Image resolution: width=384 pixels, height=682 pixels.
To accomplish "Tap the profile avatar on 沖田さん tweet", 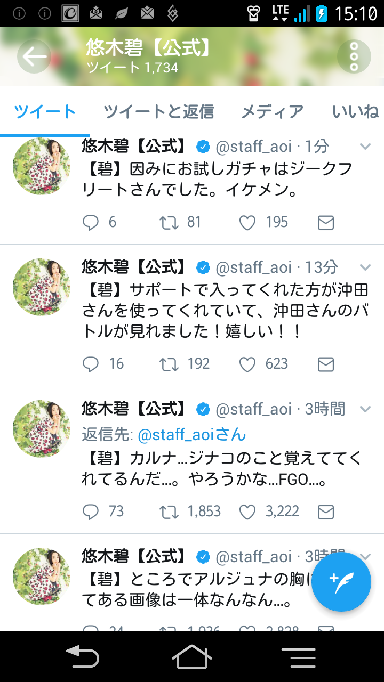I will click(42, 287).
